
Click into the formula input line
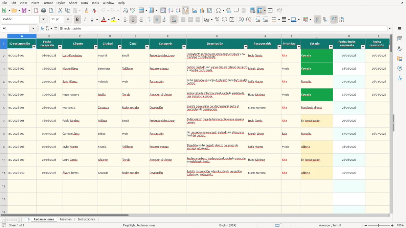click(x=223, y=28)
